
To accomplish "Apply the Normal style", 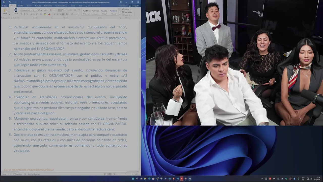I will 86,12.
